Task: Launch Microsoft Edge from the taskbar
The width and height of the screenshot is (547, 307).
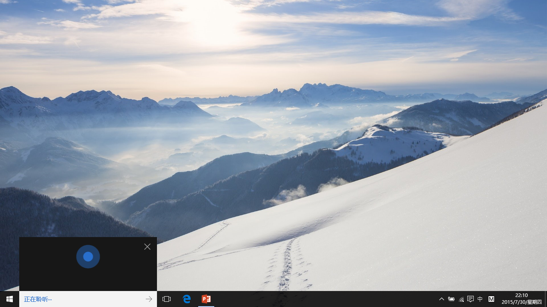Action: tap(187, 299)
